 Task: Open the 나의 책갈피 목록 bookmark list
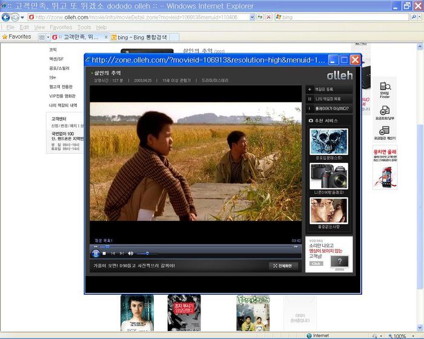coord(329,99)
